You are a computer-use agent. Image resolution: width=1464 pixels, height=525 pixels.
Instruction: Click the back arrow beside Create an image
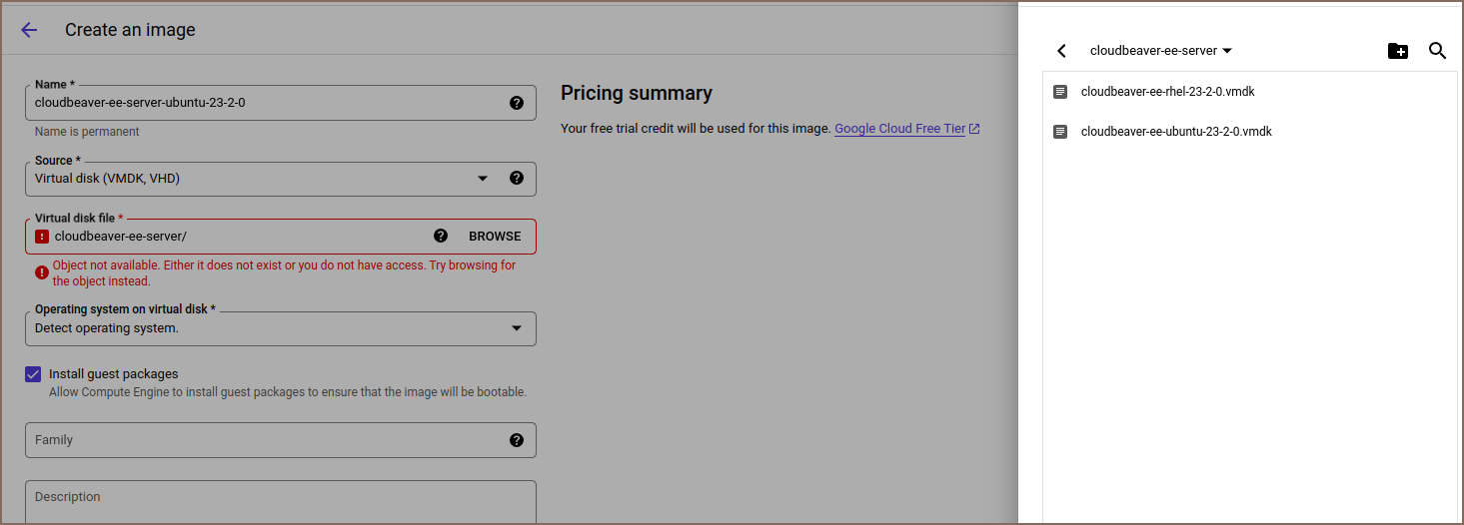29,30
